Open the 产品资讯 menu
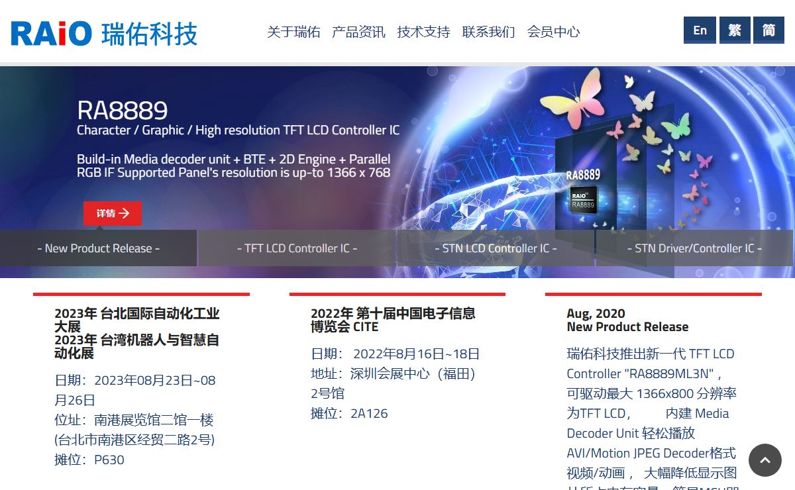Image resolution: width=795 pixels, height=490 pixels. click(358, 32)
